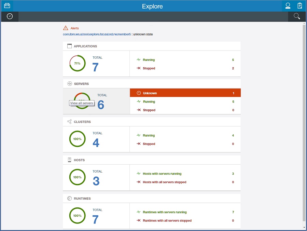Select the Unknown servers row

coord(185,93)
